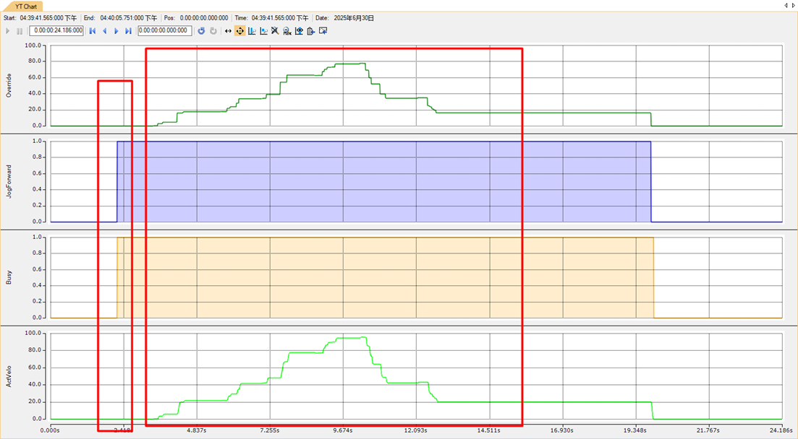Click the 0:00:00:24.186:000 time span field

[x=56, y=31]
